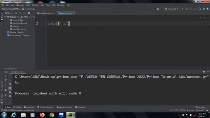Click the editor warnings indicator

[201, 17]
